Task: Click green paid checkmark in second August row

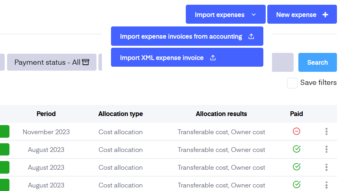Action: [296, 167]
